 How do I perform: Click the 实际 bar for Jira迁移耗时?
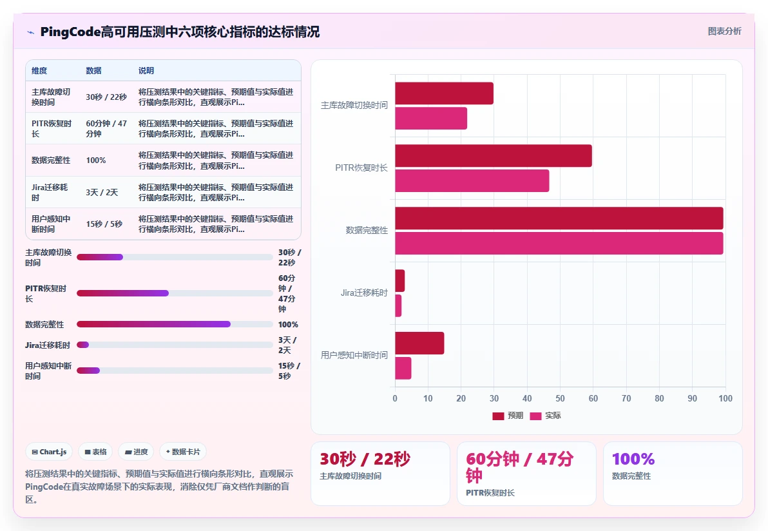398,305
